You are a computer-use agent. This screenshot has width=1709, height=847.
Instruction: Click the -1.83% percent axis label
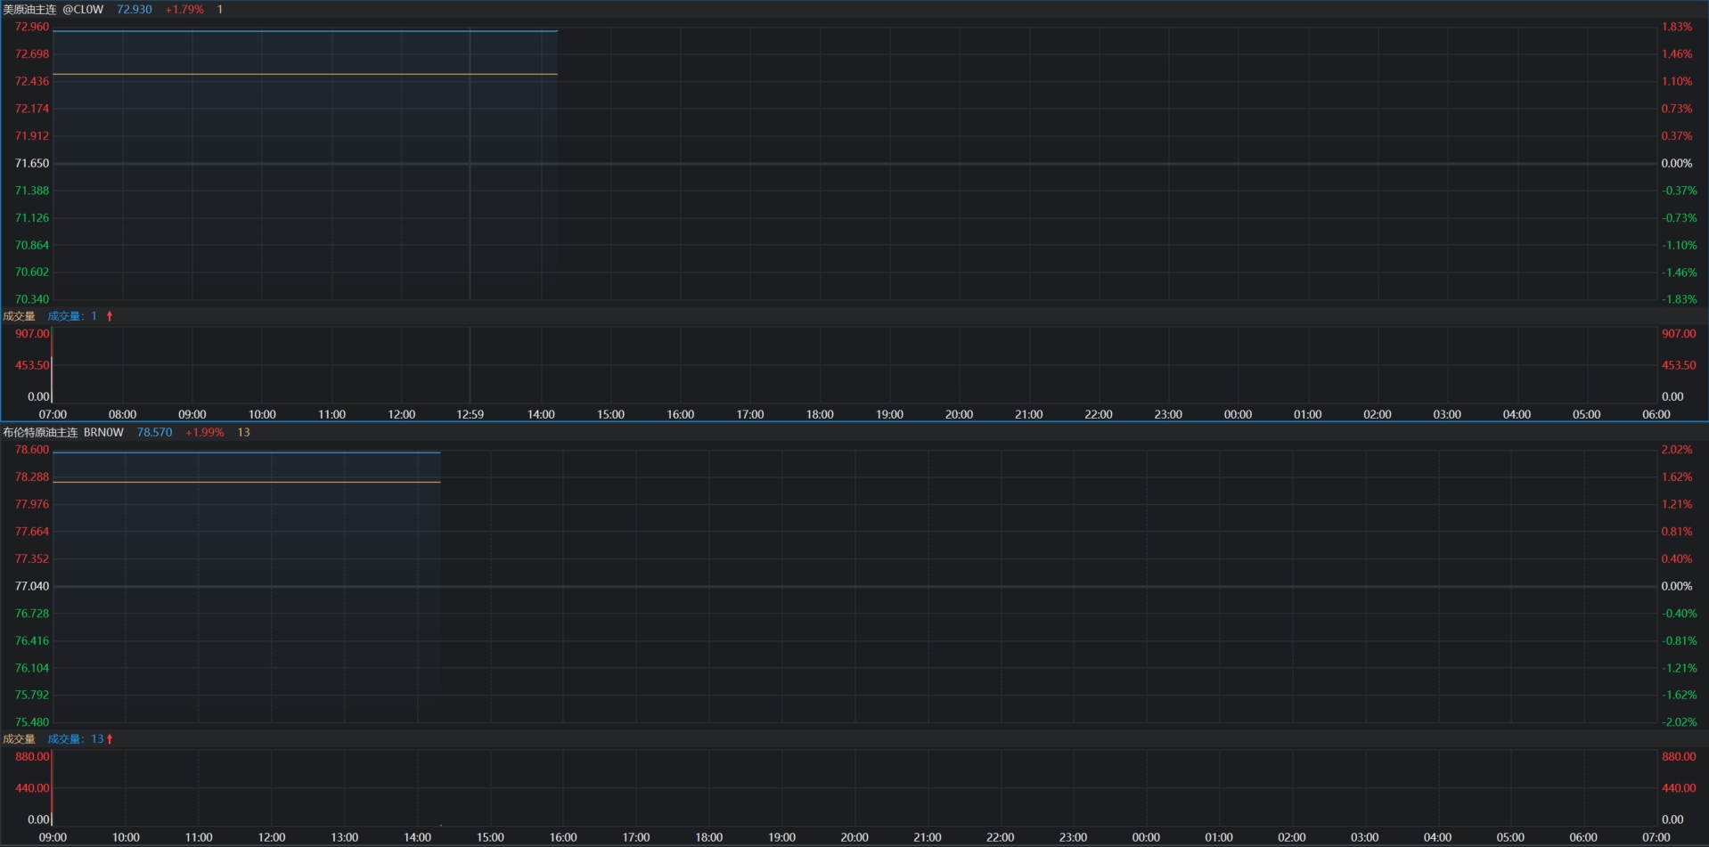tap(1679, 299)
